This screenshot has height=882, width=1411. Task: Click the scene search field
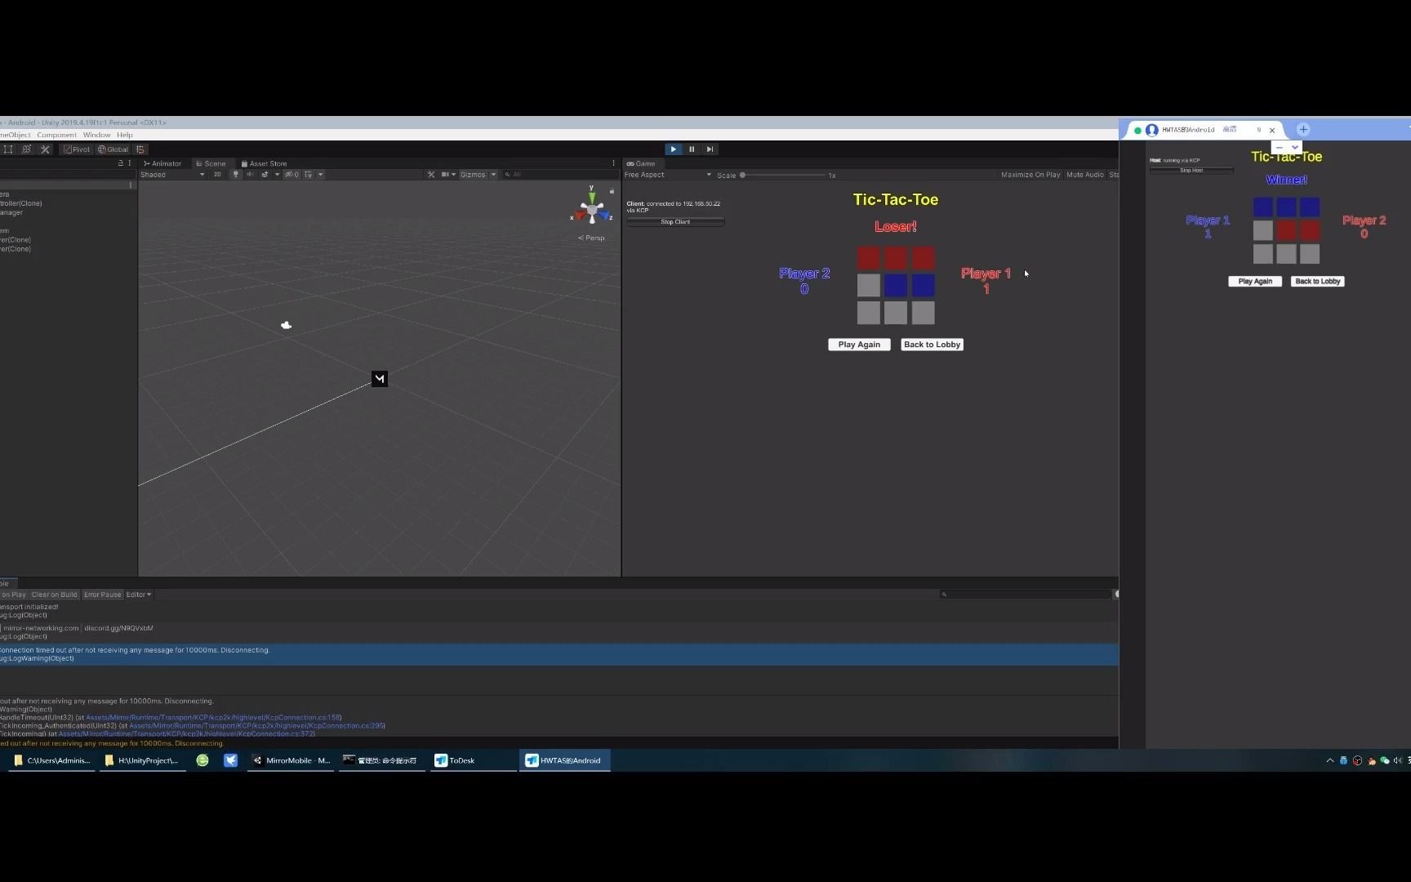click(x=559, y=175)
